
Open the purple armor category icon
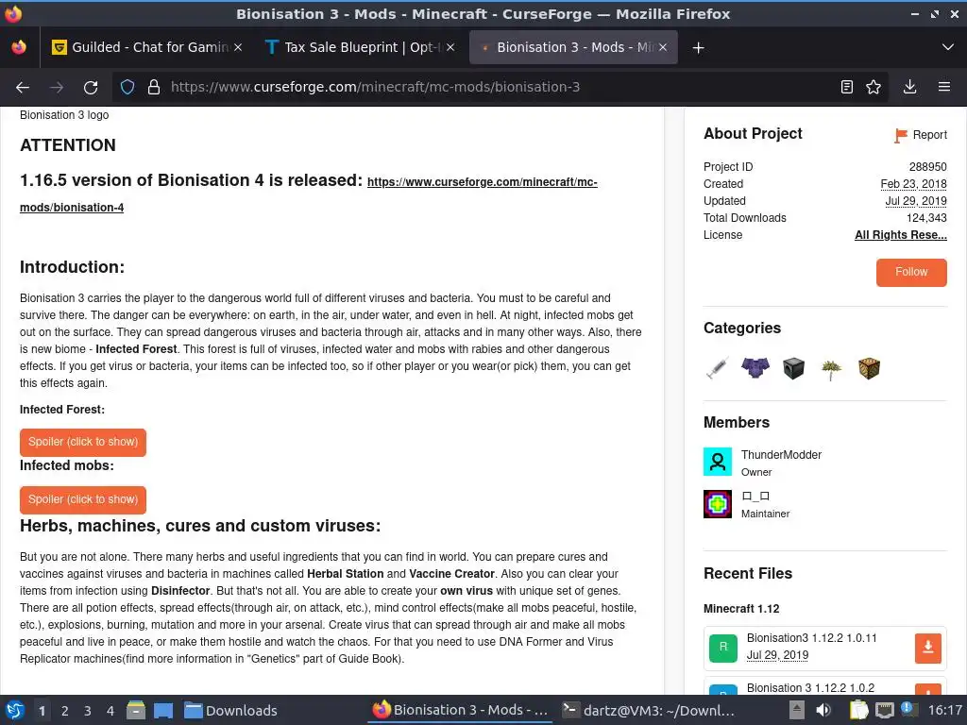(x=755, y=369)
